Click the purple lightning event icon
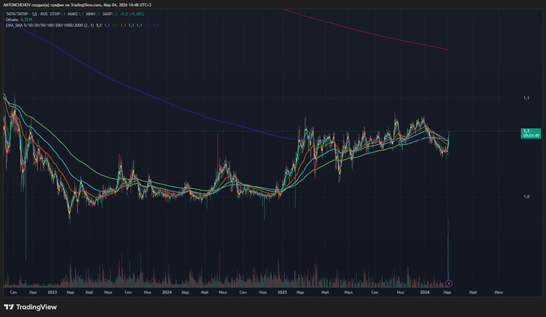 tap(449, 283)
